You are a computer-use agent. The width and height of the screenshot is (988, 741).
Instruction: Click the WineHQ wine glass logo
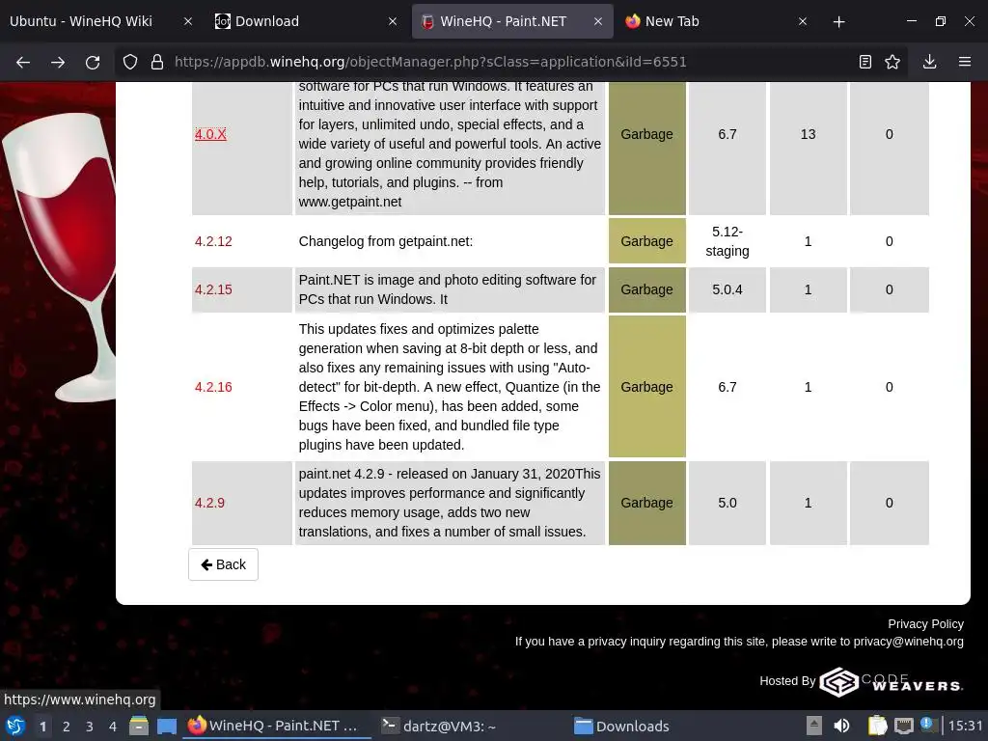60,259
